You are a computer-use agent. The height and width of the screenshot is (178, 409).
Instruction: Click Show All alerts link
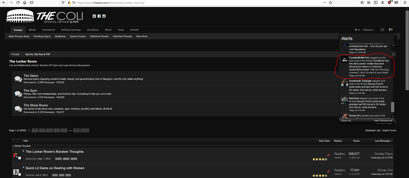[x=346, y=121]
